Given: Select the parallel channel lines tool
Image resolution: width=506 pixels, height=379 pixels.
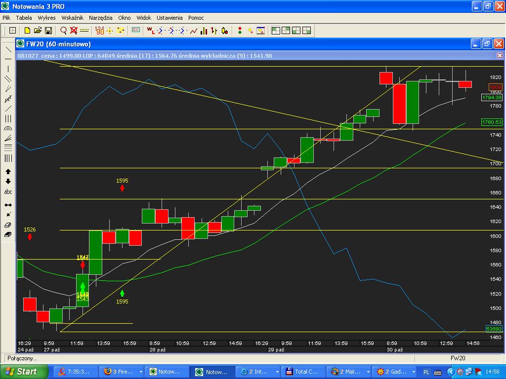Looking at the screenshot, I should tap(8, 79).
